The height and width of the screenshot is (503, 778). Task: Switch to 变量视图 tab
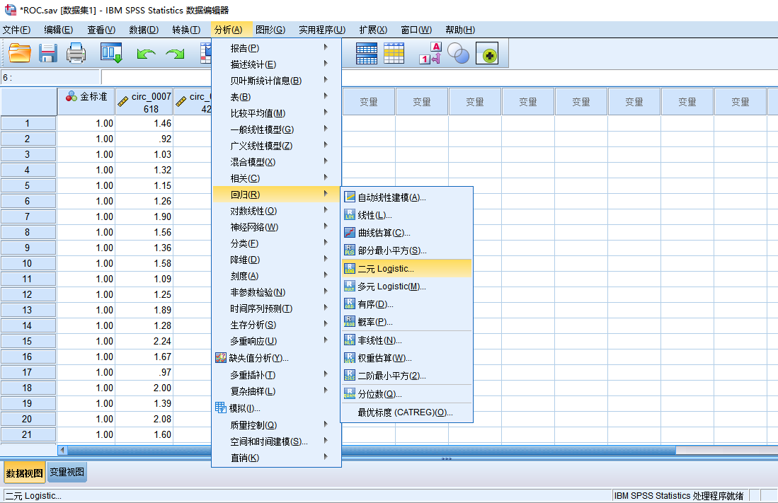pyautogui.click(x=67, y=473)
